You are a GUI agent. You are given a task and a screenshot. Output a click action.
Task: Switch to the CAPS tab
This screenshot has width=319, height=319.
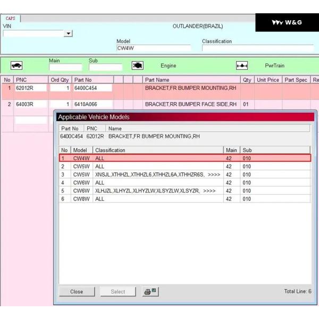tap(10, 18)
